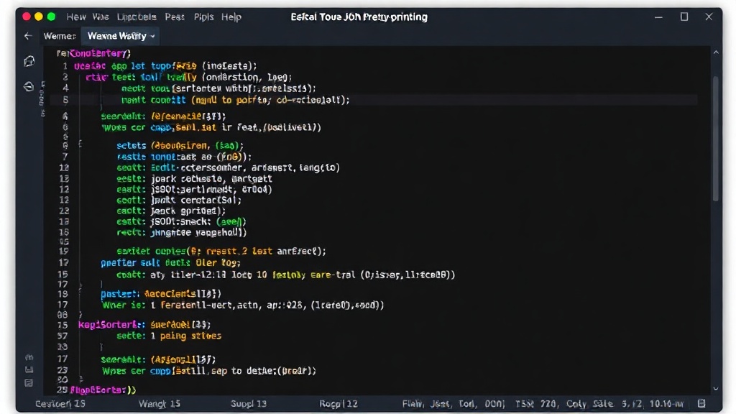
Task: Open the Help menu
Action: (x=231, y=17)
